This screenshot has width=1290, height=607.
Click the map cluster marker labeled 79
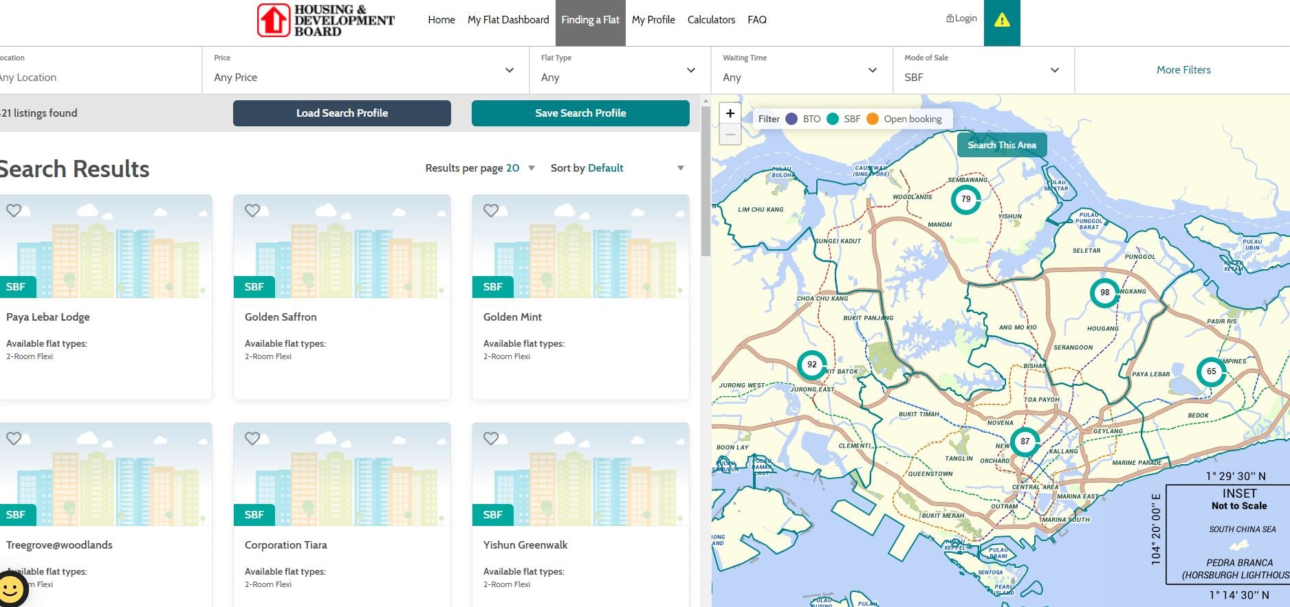[x=965, y=199]
